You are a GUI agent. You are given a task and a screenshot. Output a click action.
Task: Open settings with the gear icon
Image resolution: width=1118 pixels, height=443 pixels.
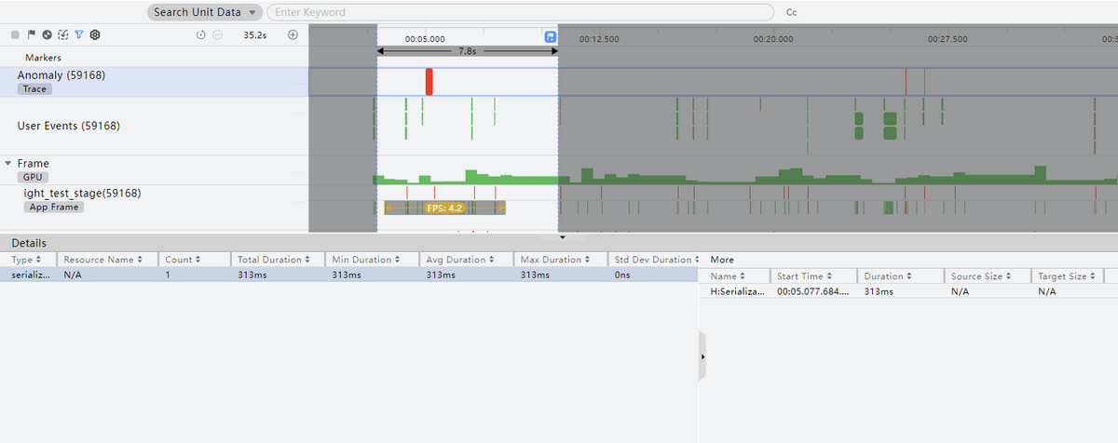tap(94, 34)
